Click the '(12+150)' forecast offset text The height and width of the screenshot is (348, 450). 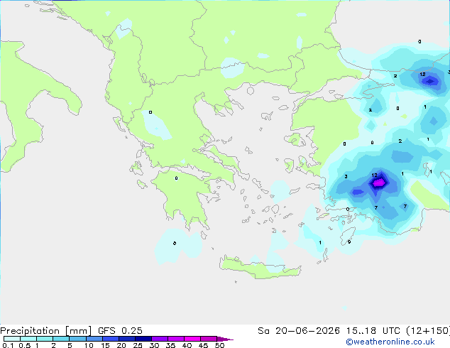(x=428, y=331)
